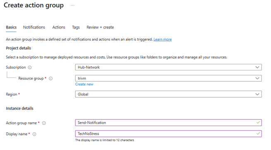Click into the Send-Notification name field

(x=168, y=123)
